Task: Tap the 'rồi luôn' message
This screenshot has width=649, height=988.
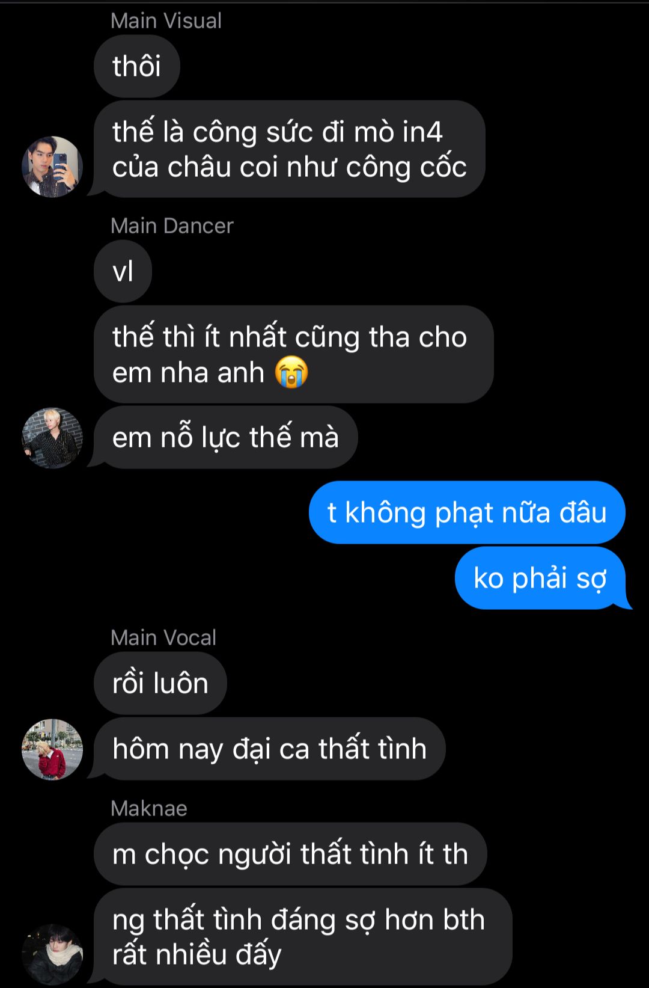Action: click(x=160, y=683)
